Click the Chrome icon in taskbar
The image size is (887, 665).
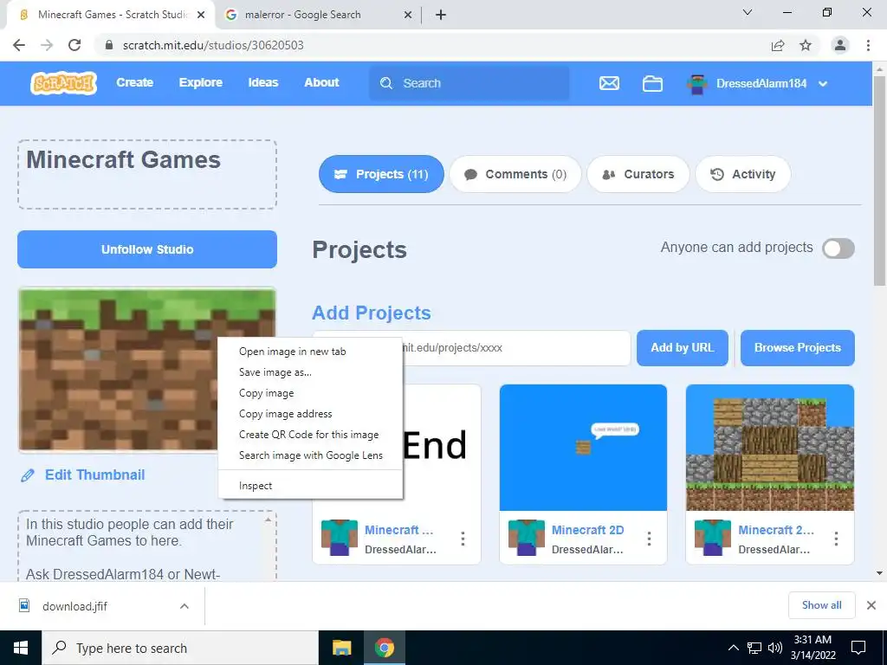tap(384, 648)
